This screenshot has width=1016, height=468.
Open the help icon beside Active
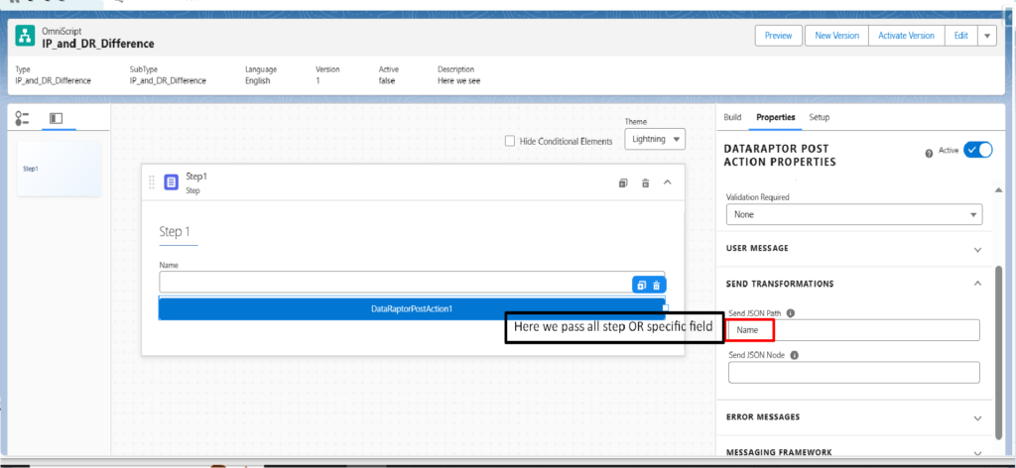pyautogui.click(x=929, y=154)
